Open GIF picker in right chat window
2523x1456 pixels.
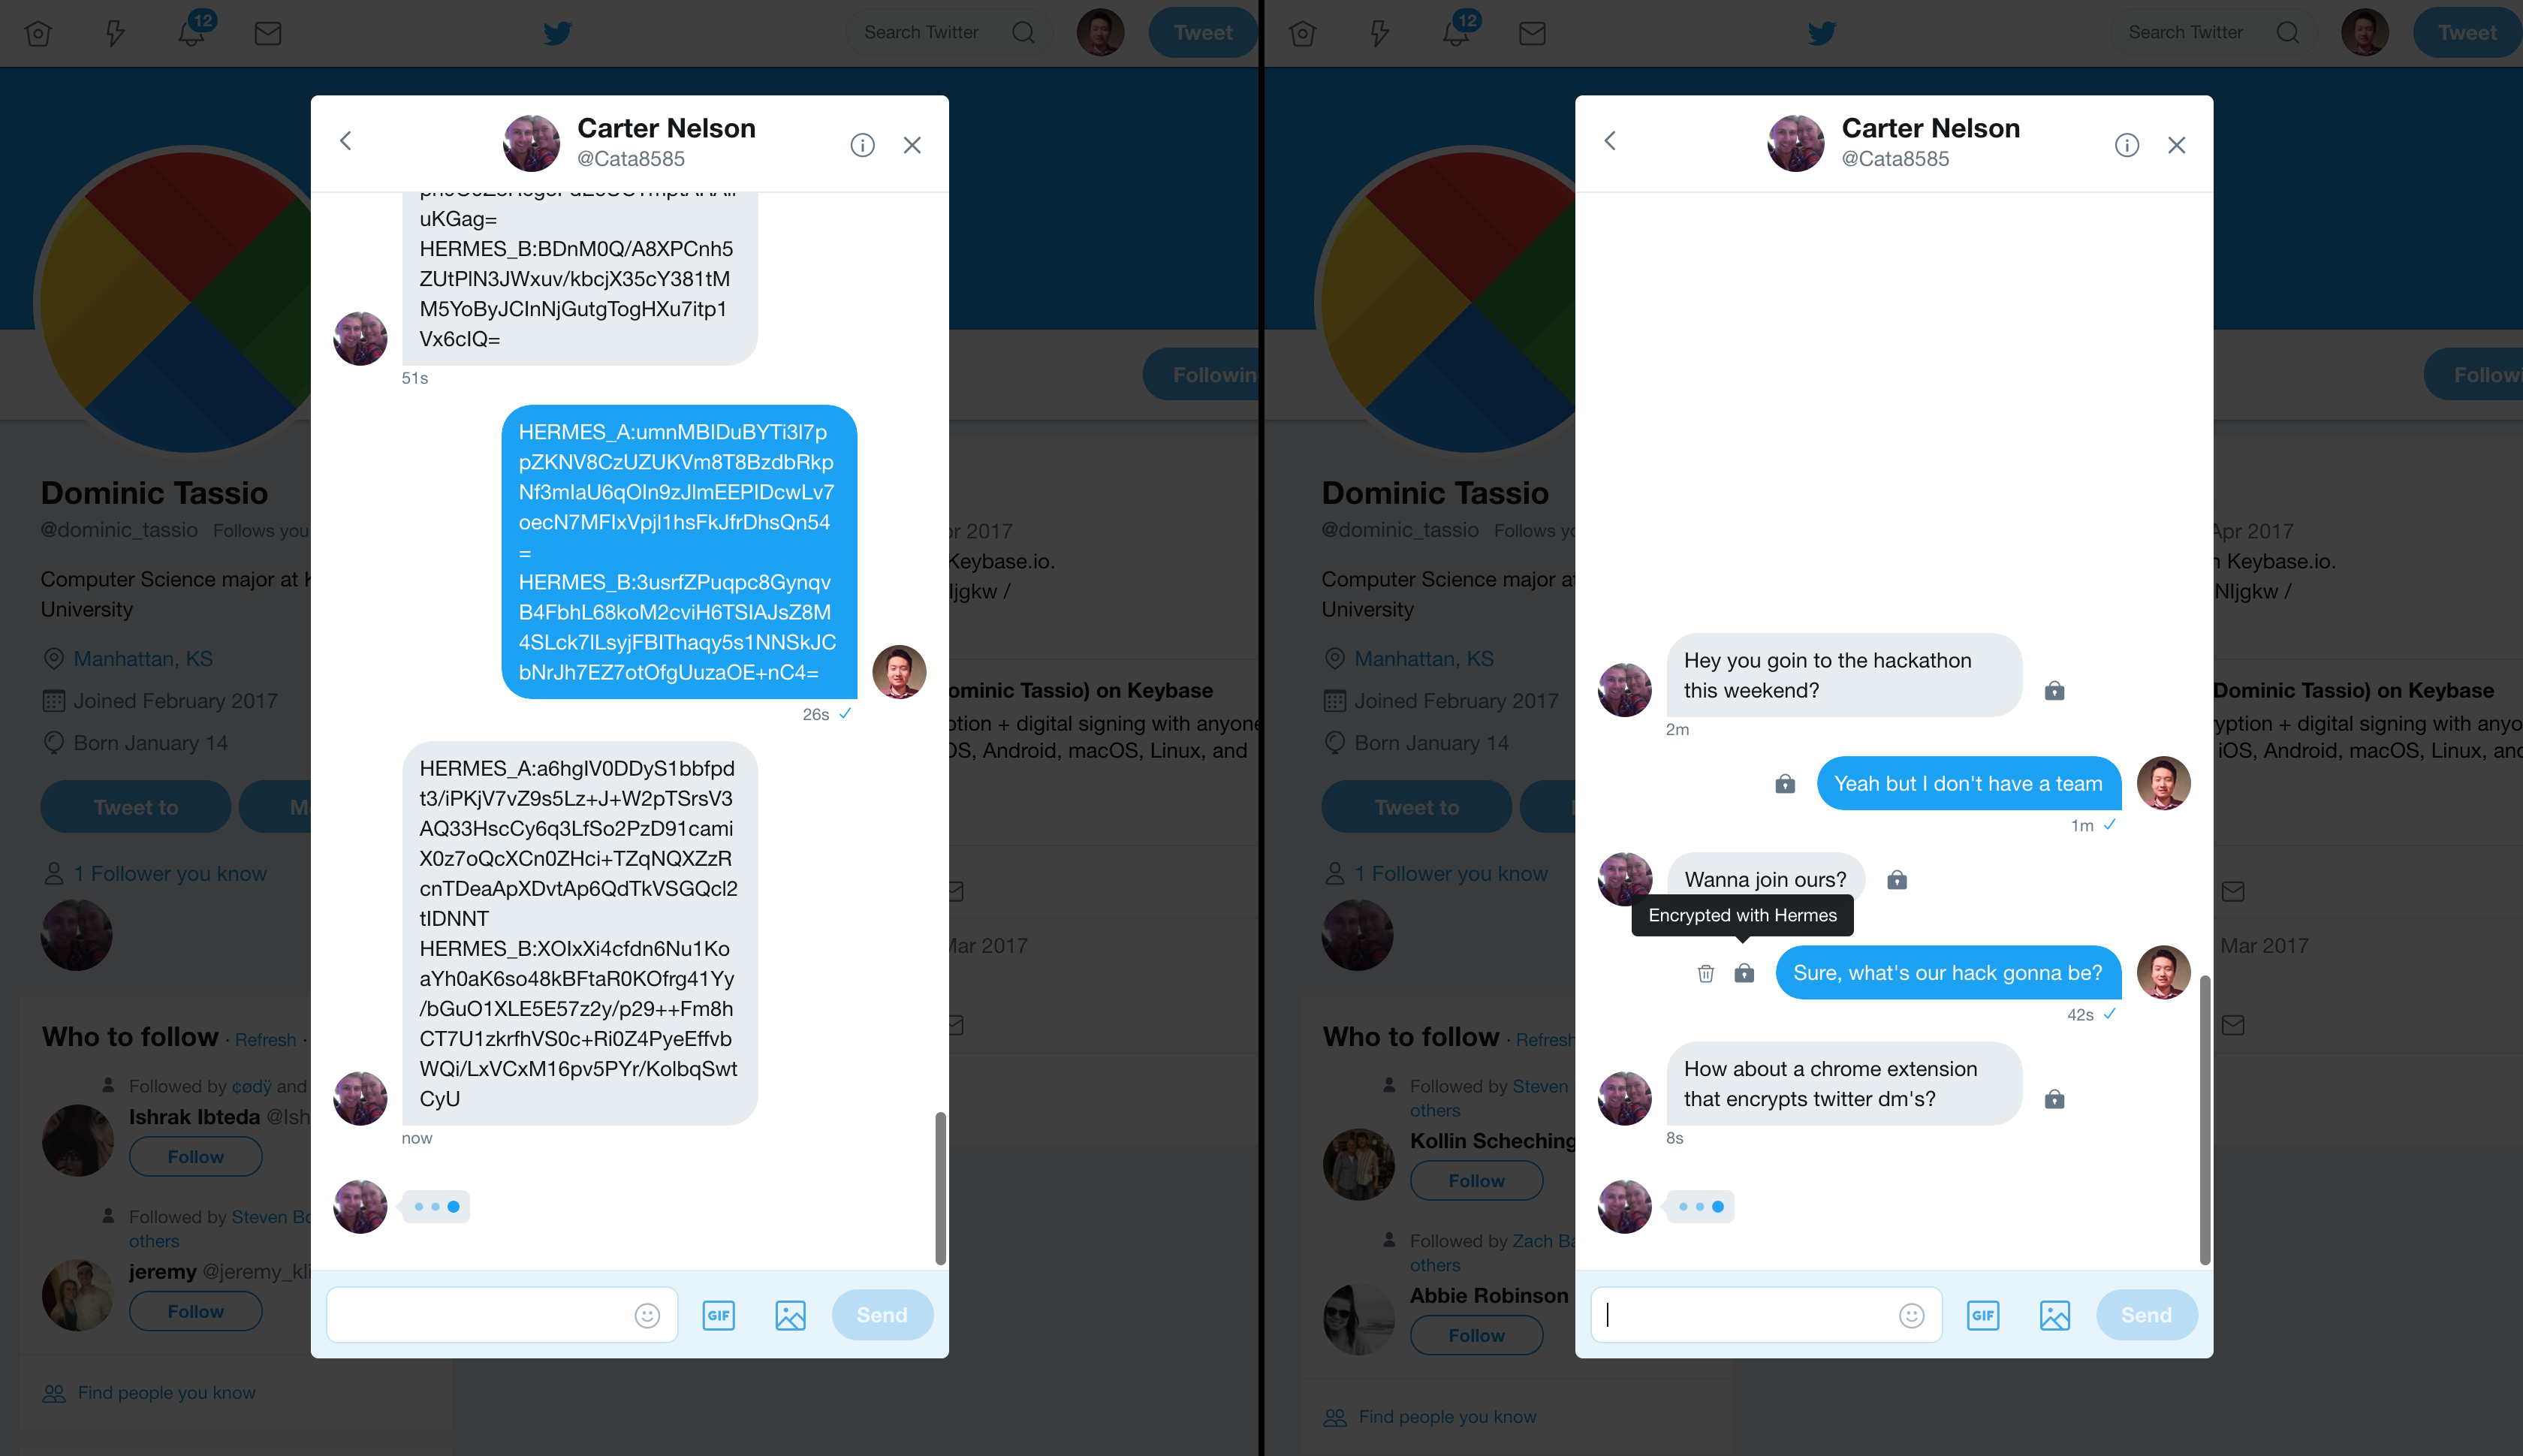[x=1983, y=1315]
